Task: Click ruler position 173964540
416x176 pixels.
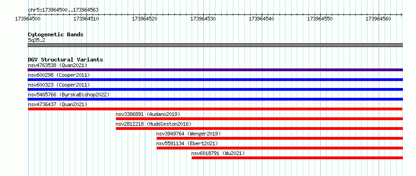Action: tap(262, 19)
